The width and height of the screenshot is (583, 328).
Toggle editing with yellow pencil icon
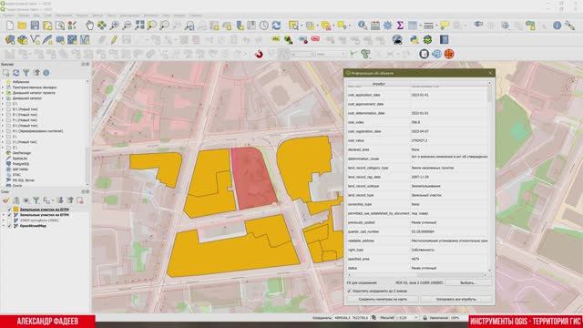(x=114, y=40)
